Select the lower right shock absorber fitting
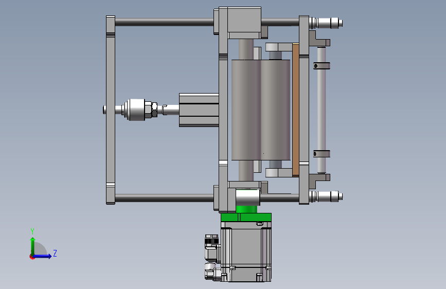The image size is (446, 289). [x=326, y=196]
